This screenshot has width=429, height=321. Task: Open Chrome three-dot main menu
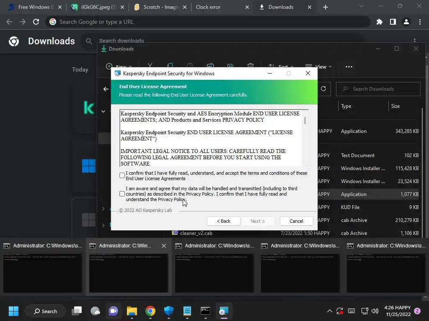coord(420,22)
